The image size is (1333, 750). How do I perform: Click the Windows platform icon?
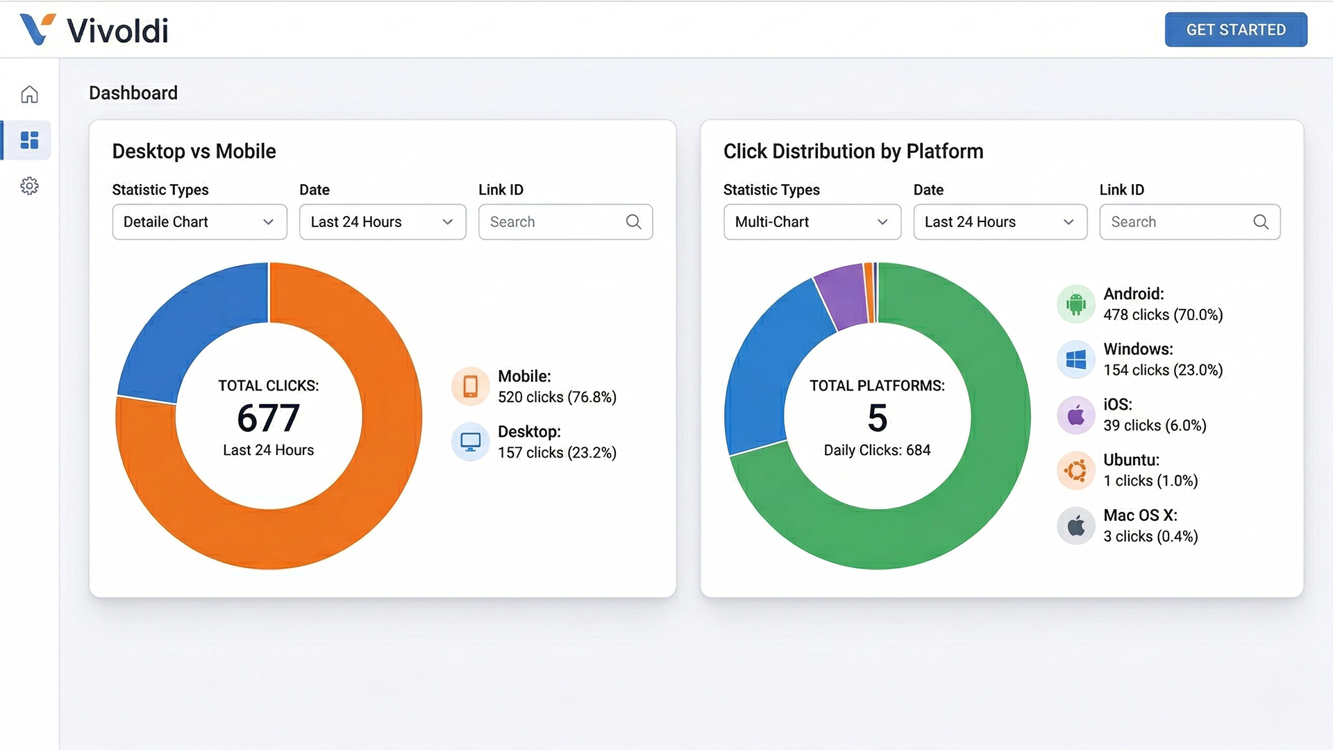[1075, 360]
